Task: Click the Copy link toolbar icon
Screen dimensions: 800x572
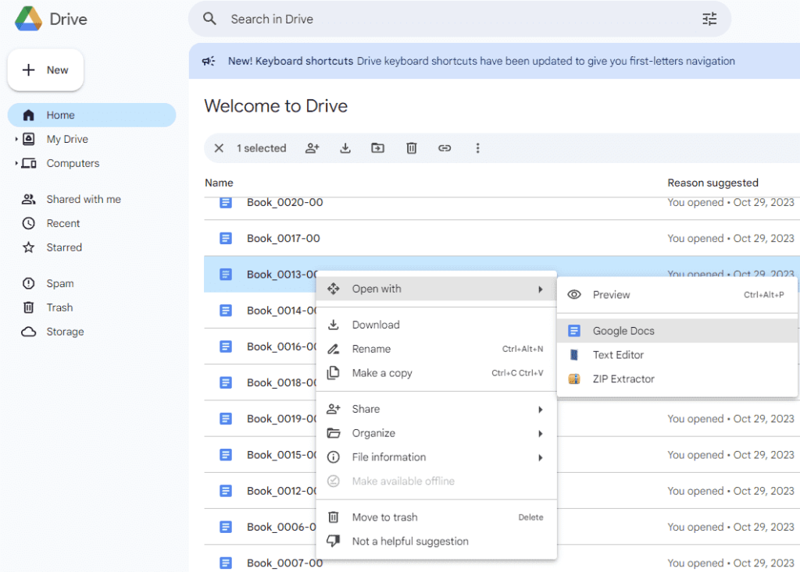Action: 445,148
